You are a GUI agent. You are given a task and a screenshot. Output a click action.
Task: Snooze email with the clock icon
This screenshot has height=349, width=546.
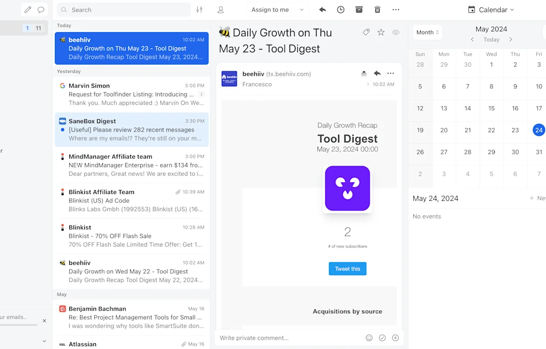point(341,10)
